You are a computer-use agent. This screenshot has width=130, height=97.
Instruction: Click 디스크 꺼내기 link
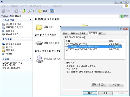point(12,34)
